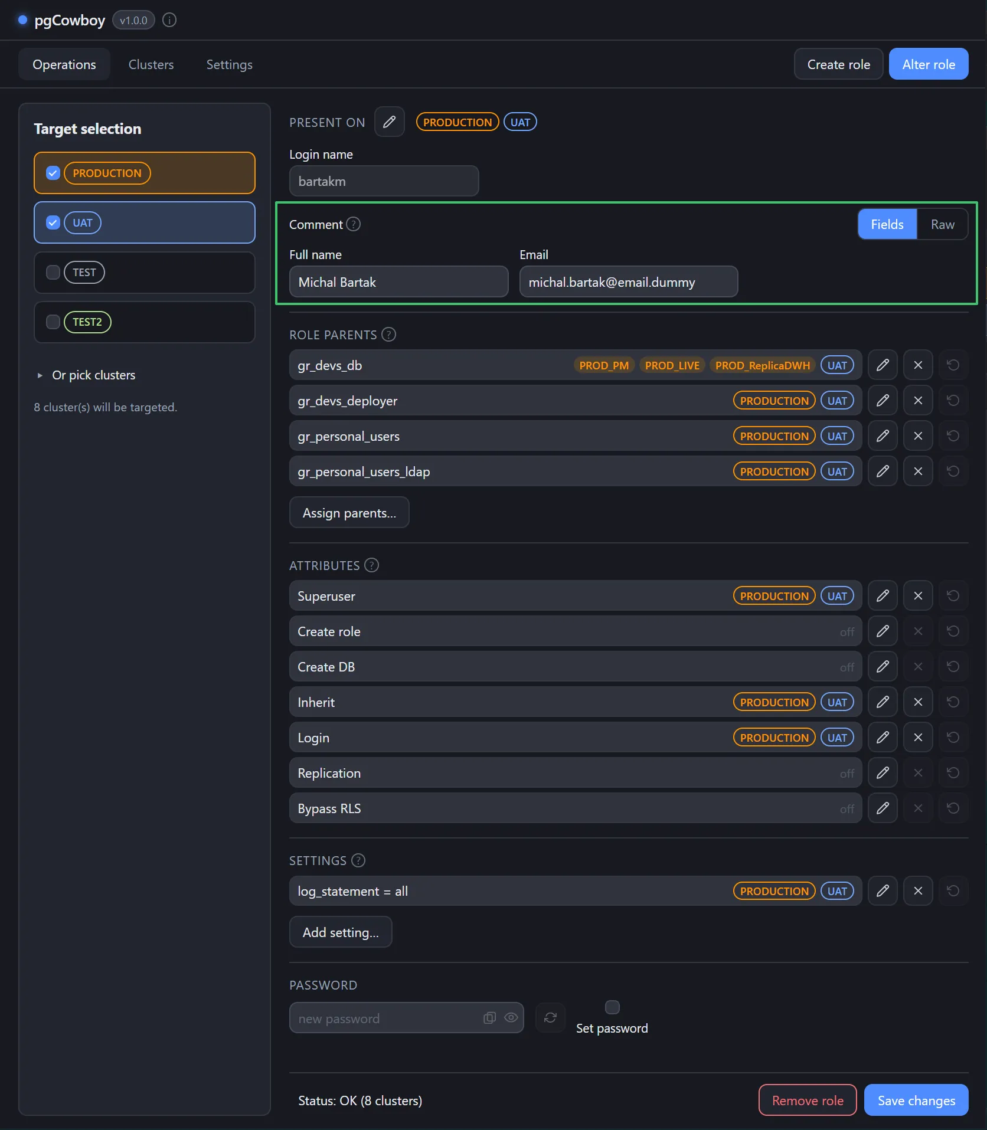Open Settings section help icon
The image size is (987, 1130).
(358, 860)
